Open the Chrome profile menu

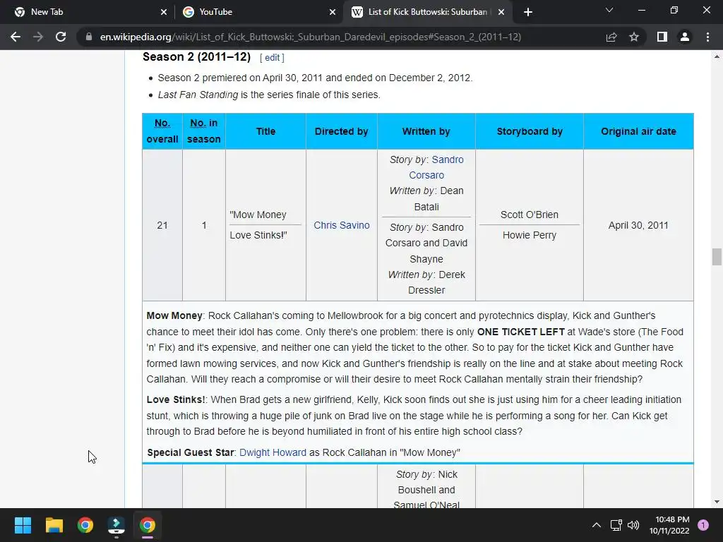tap(685, 37)
